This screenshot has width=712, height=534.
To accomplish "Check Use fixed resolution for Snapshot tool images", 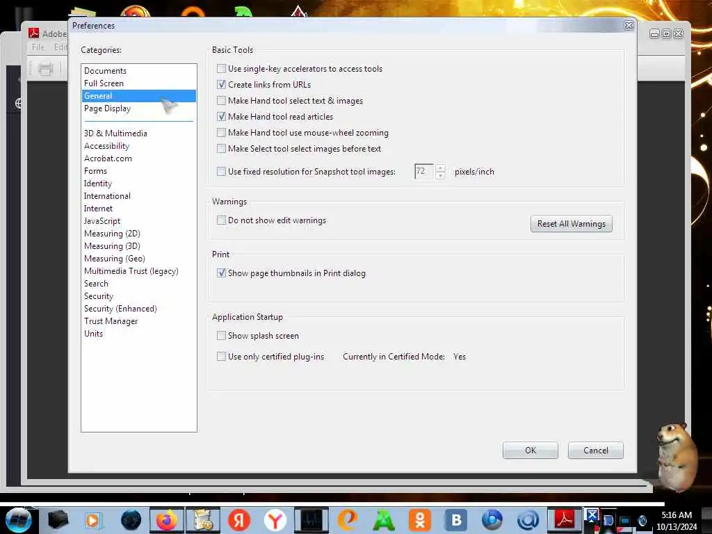I will coord(221,171).
